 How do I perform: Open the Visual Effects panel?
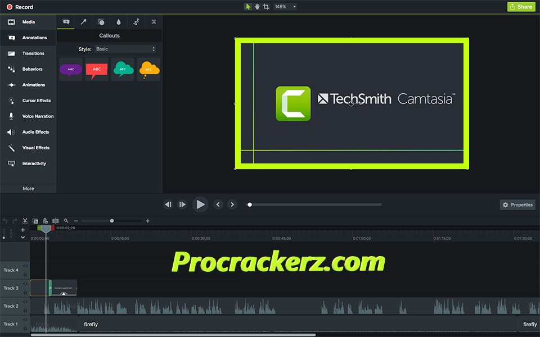pyautogui.click(x=28, y=148)
